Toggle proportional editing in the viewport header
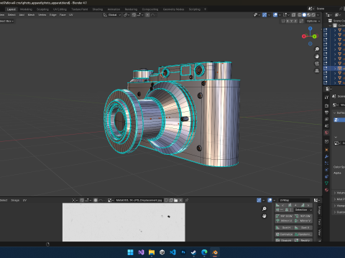This screenshot has width=345, height=258. [x=147, y=15]
